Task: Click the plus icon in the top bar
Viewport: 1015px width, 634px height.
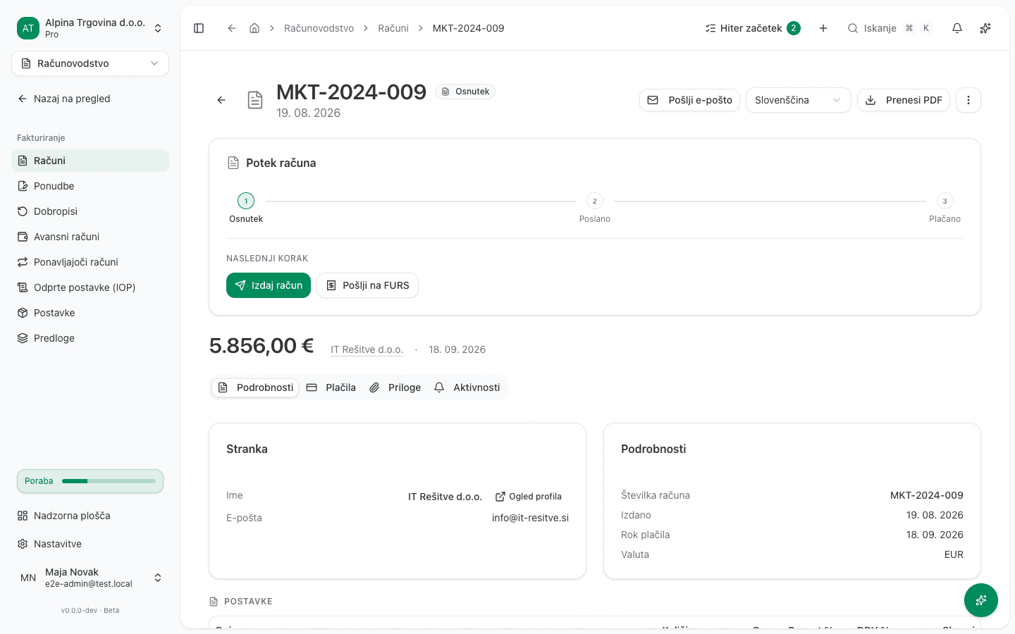Action: pos(823,28)
